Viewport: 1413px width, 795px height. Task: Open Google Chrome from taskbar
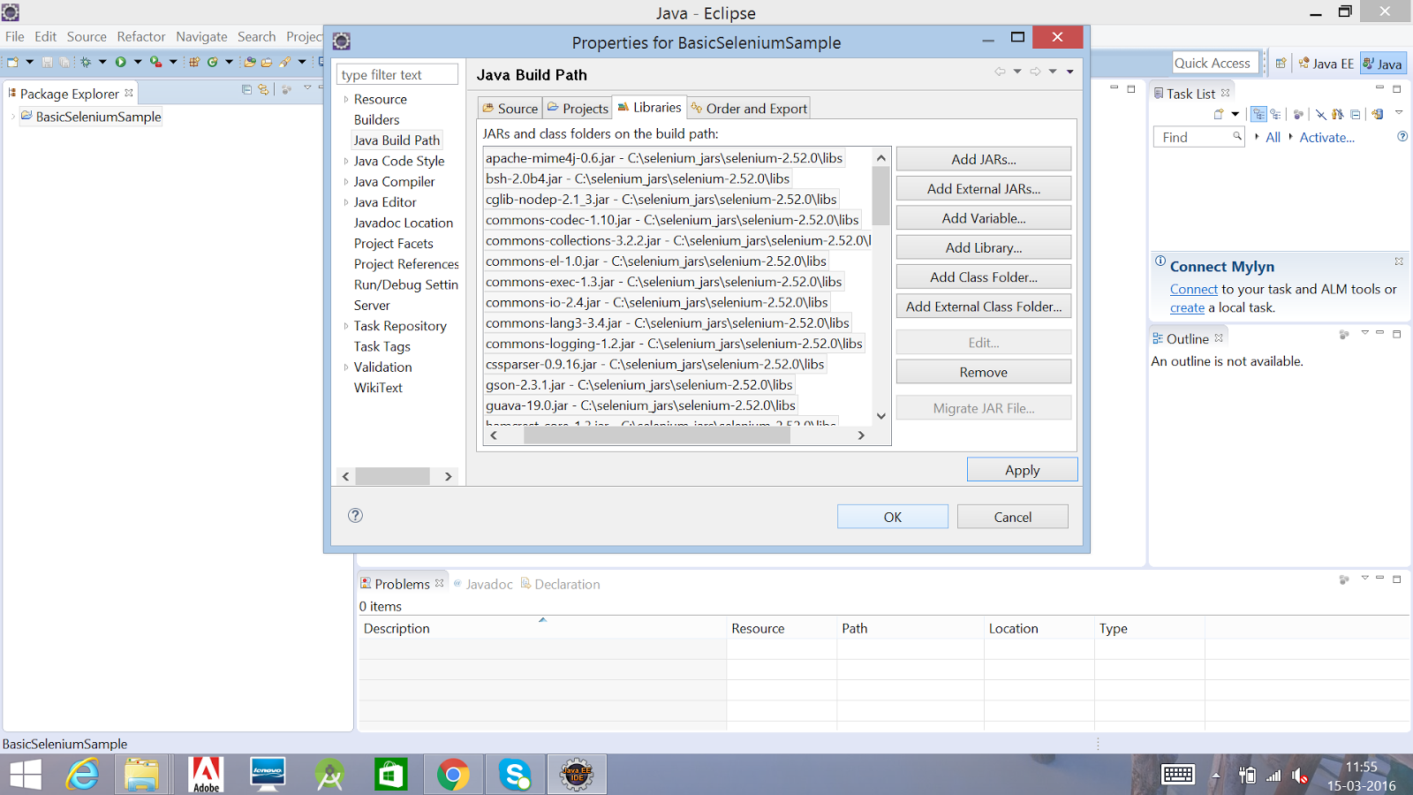(x=453, y=775)
